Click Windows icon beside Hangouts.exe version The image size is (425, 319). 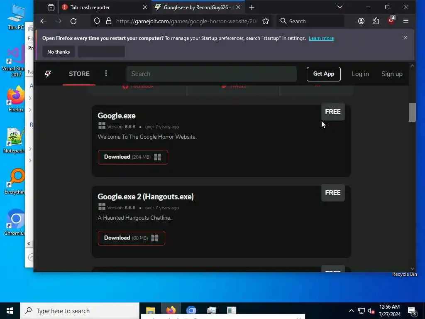click(102, 207)
